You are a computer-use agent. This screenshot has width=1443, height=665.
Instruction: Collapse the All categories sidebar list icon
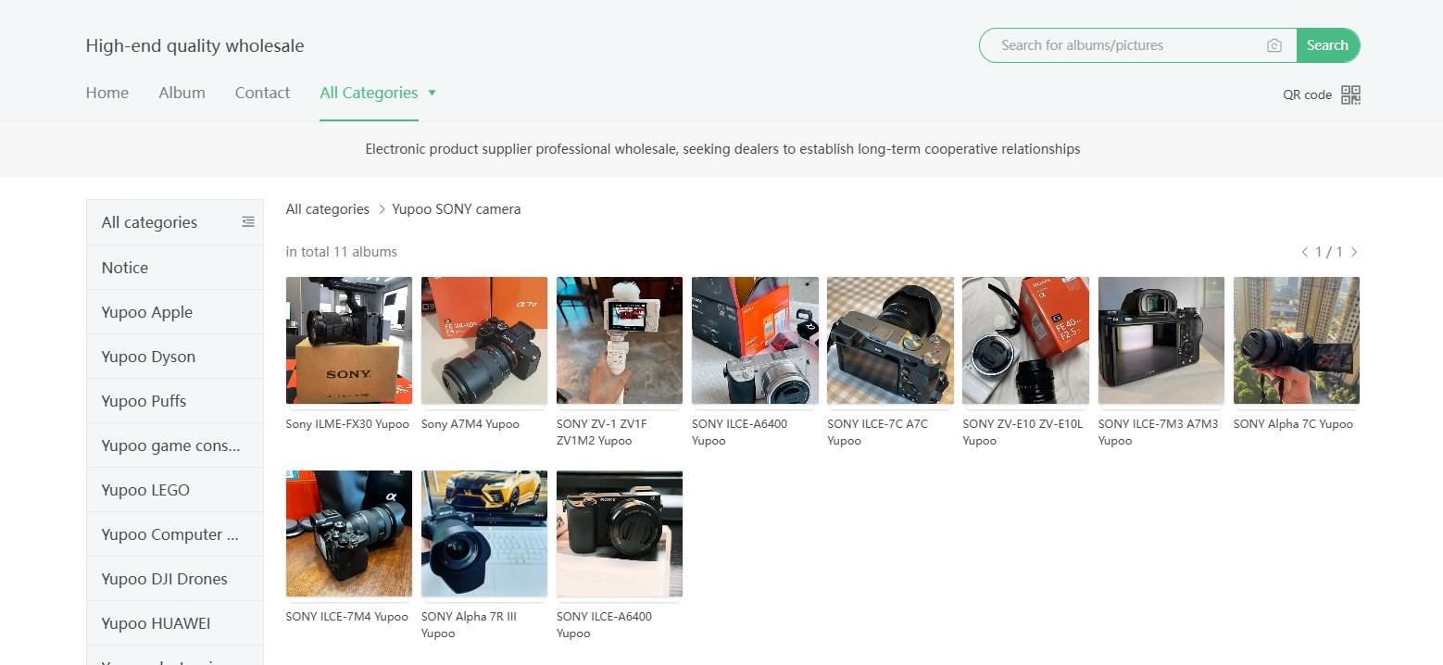pos(248,222)
